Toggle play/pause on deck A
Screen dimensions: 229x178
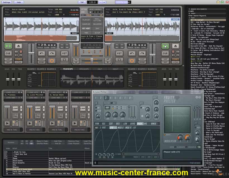tap(8, 46)
